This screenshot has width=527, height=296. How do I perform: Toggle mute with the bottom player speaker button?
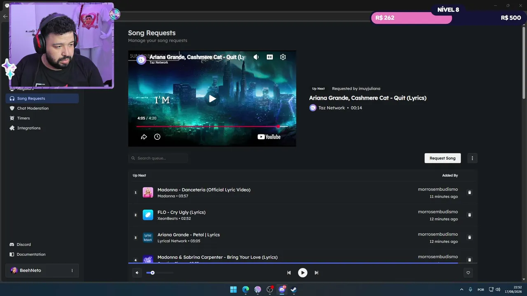[137, 273]
